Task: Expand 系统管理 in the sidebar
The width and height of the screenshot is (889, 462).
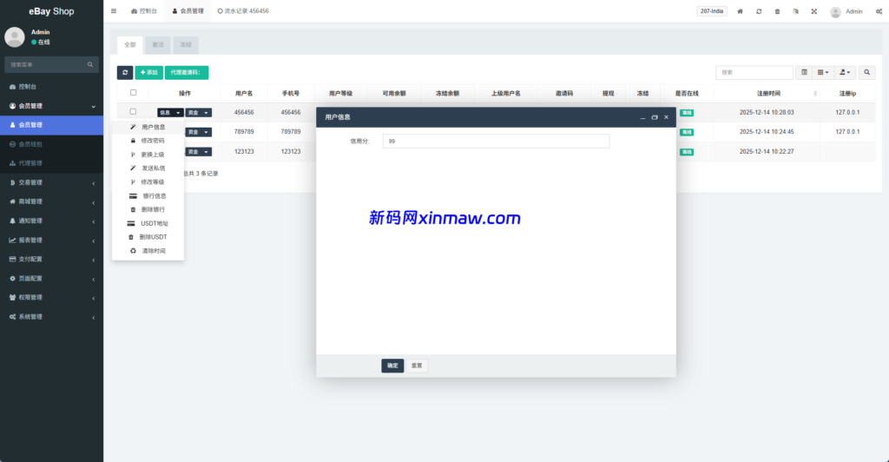Action: pos(51,317)
